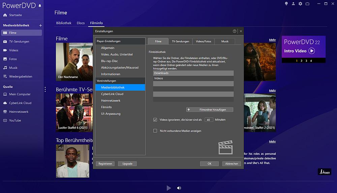Open Allgemein settings
Image resolution: width=337 pixels, height=193 pixels.
[x=120, y=48]
